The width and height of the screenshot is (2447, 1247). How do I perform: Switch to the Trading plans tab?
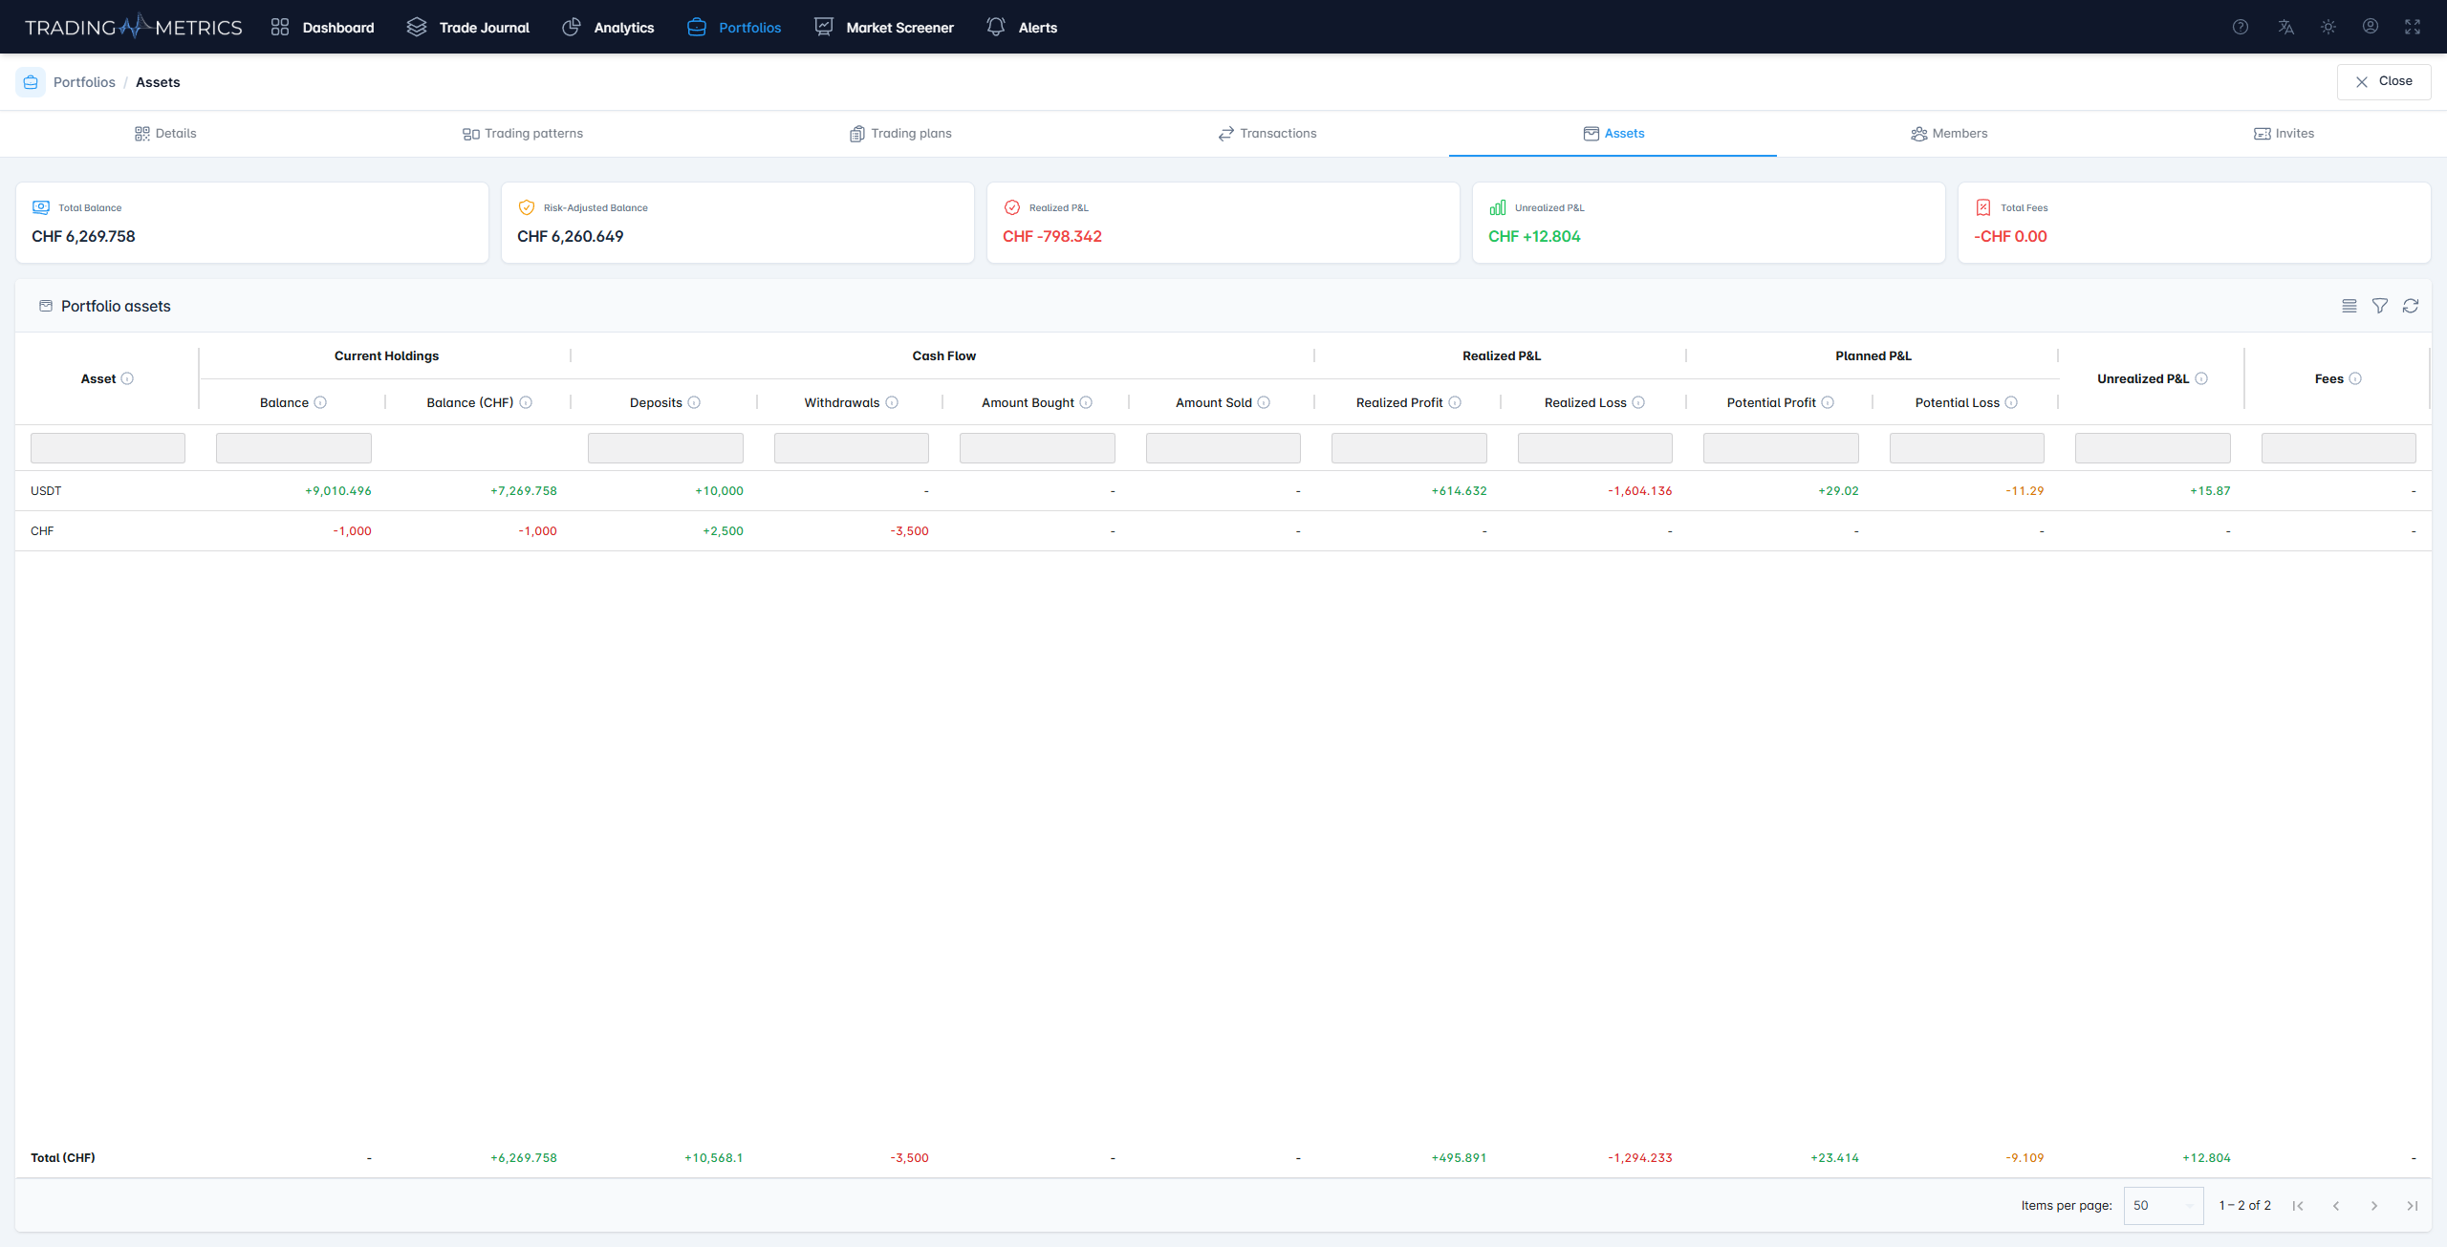pos(900,134)
